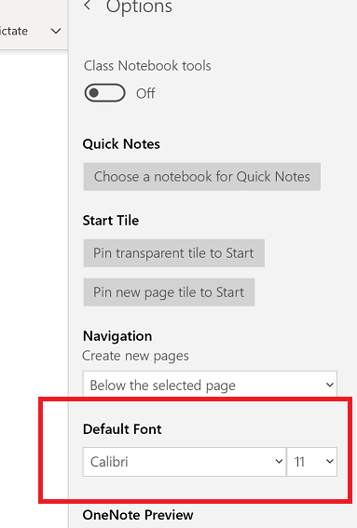
Task: Click Pin new page tile to Start
Action: (x=169, y=292)
